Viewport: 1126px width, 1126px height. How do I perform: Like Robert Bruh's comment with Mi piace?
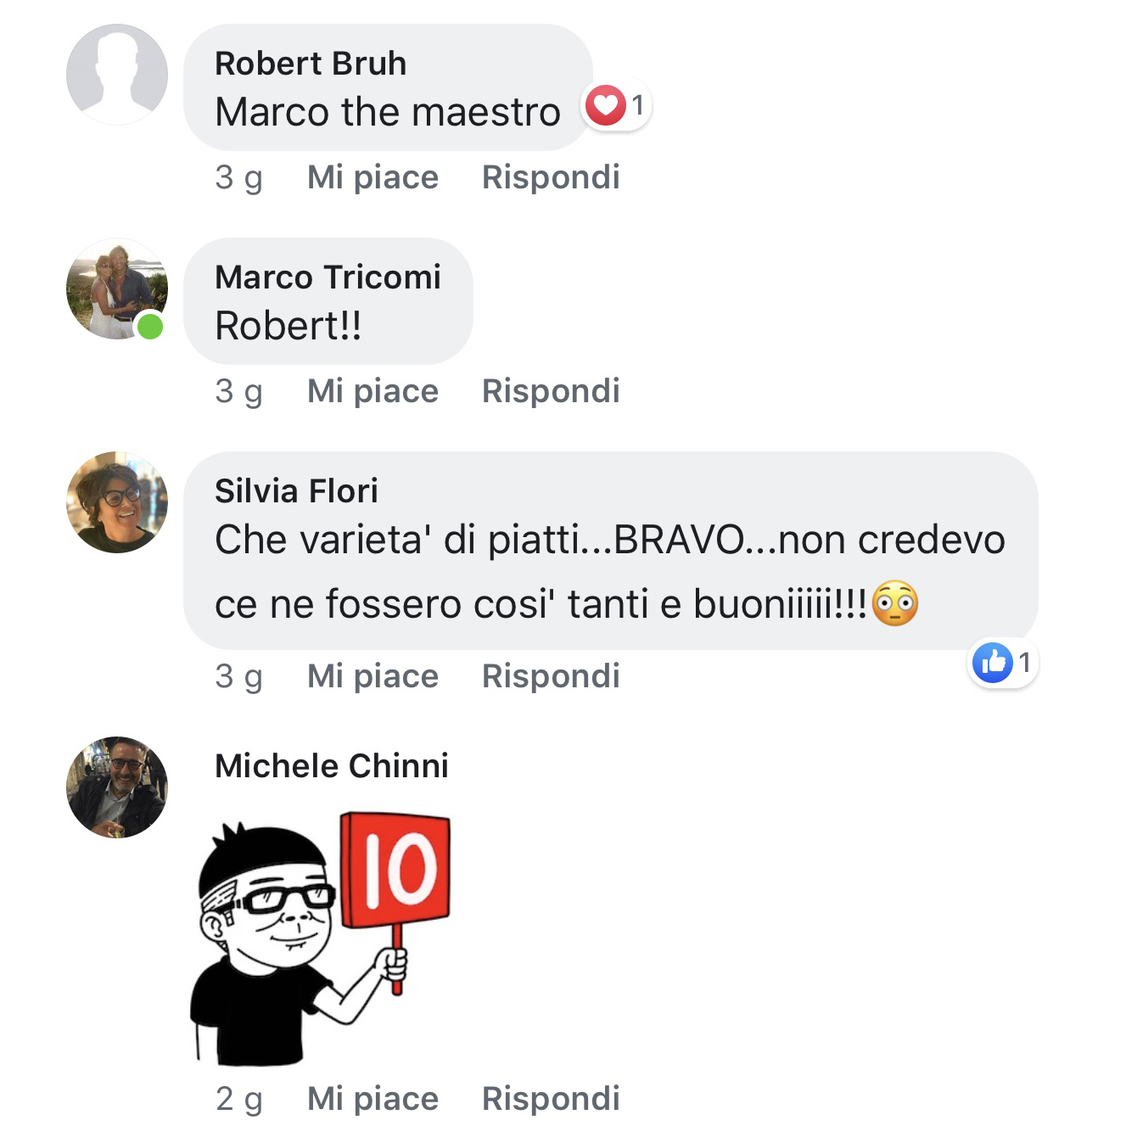click(x=373, y=177)
